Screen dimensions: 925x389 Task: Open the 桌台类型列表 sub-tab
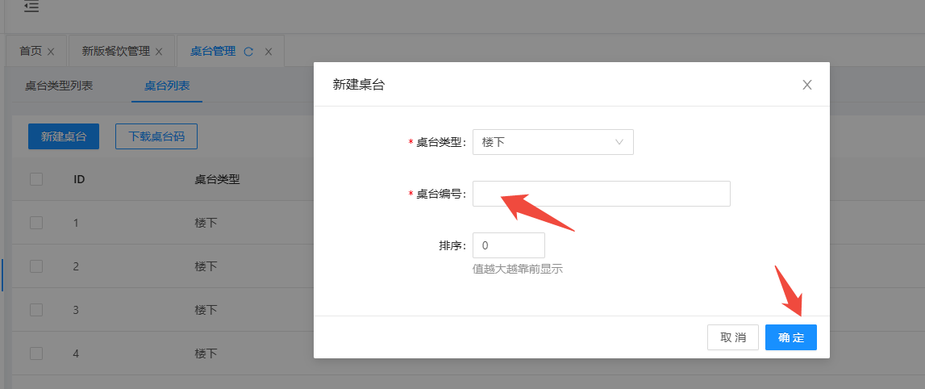(59, 86)
